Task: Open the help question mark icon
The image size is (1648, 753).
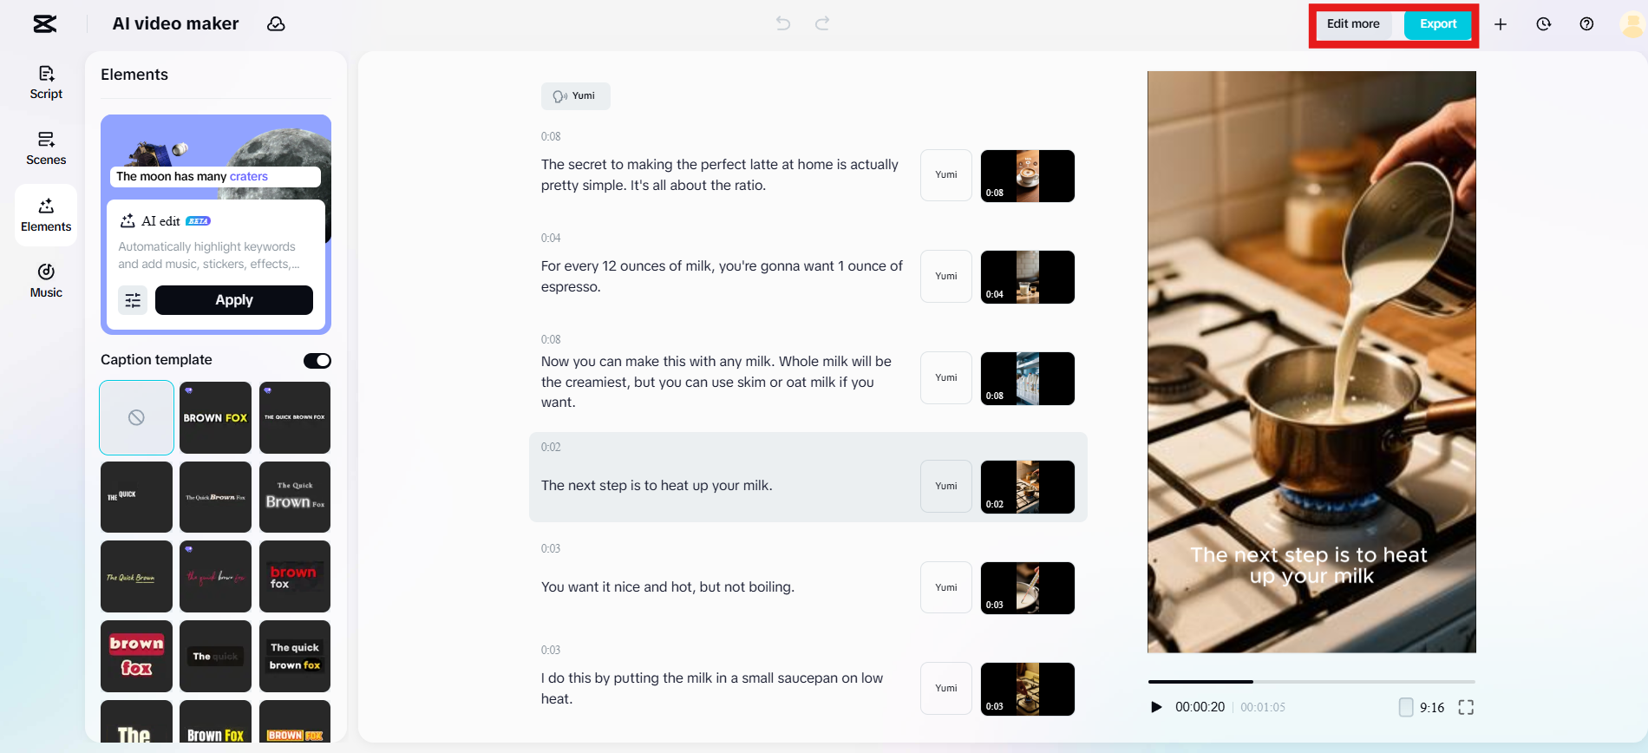Action: click(1586, 24)
